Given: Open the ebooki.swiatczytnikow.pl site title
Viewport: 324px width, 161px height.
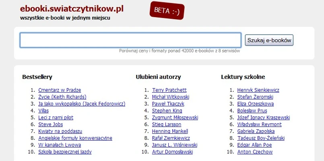Looking at the screenshot, I should (x=72, y=8).
